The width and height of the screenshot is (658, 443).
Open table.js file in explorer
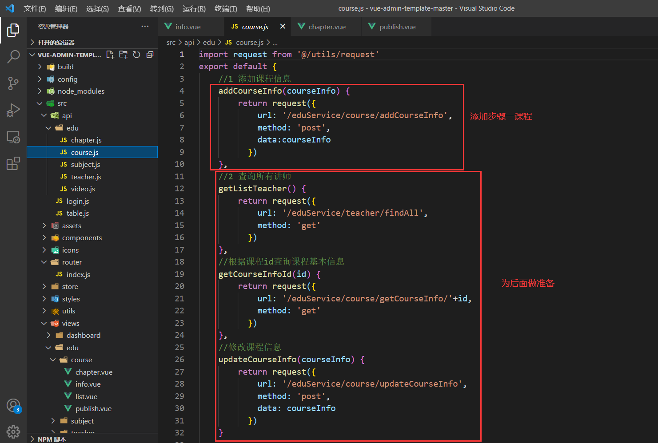pyautogui.click(x=92, y=213)
